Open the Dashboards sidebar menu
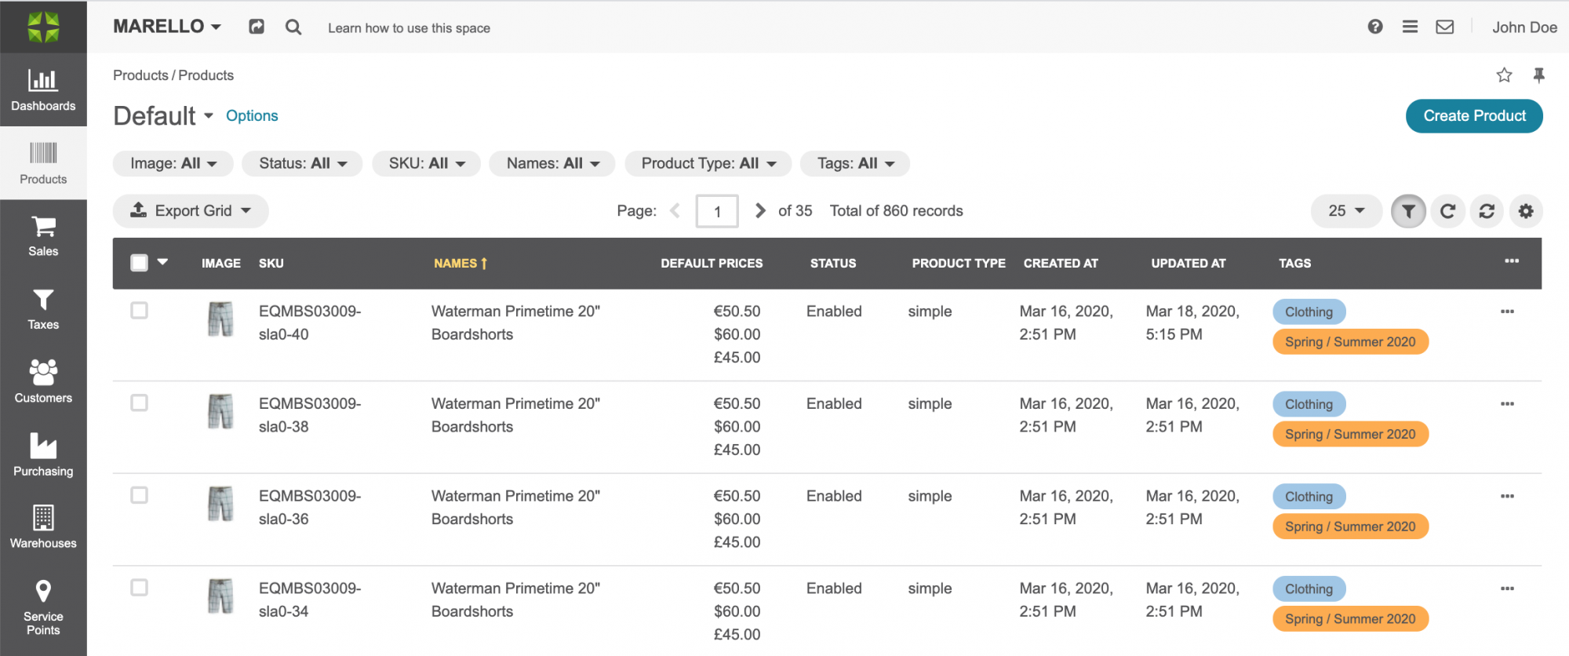Viewport: 1569px width, 656px height. [x=43, y=89]
